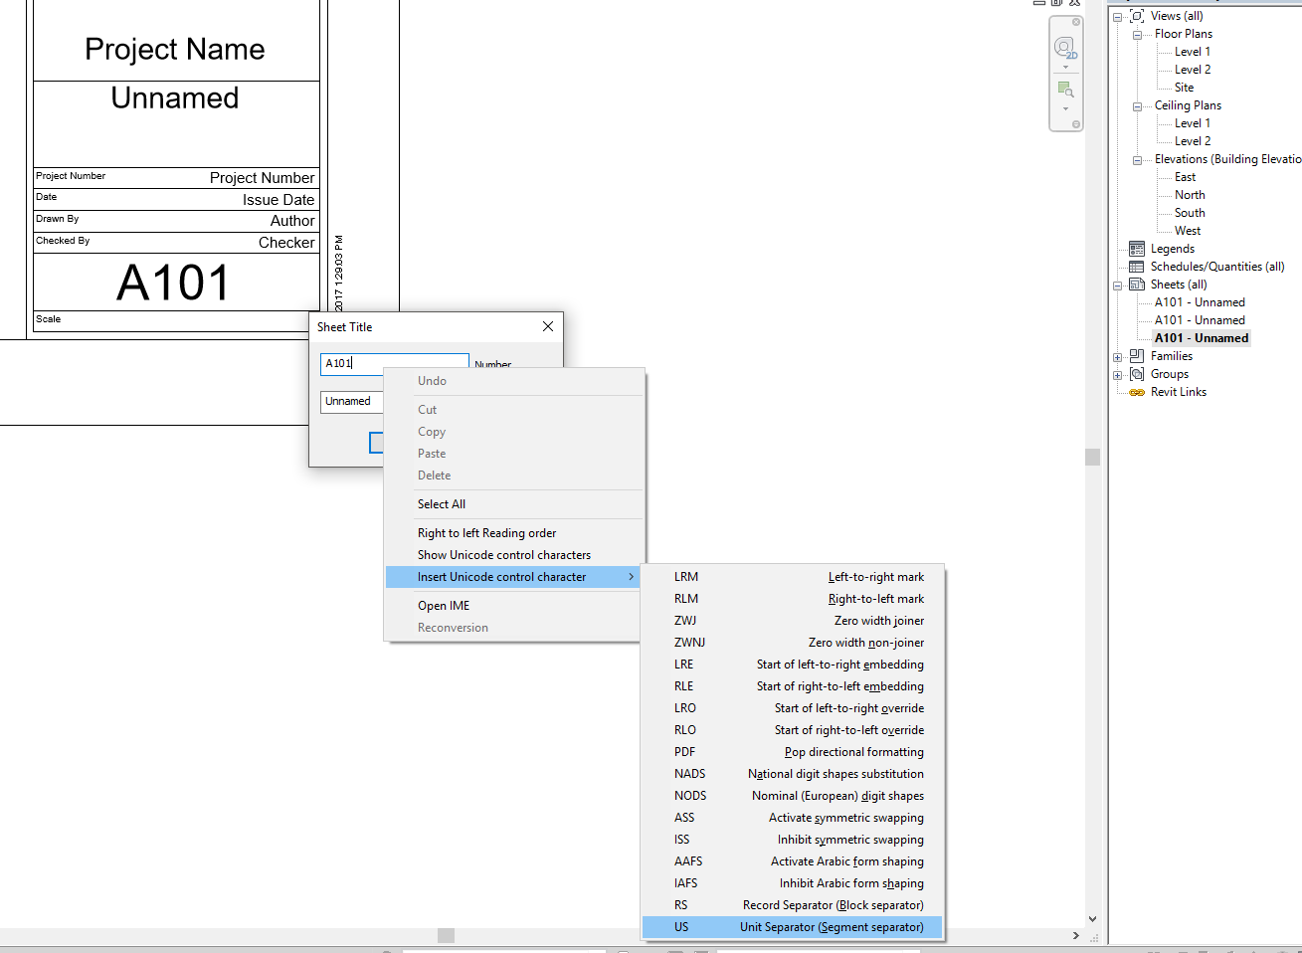Enable Show Unicode control characters

click(x=503, y=554)
